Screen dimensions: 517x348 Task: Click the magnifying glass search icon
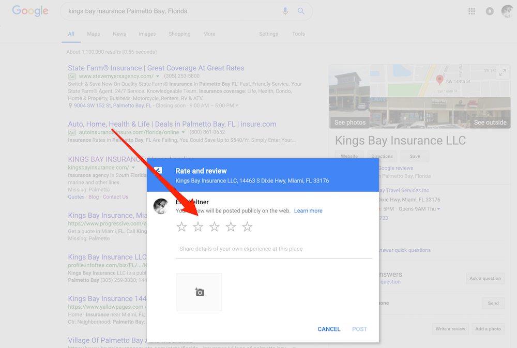point(301,11)
